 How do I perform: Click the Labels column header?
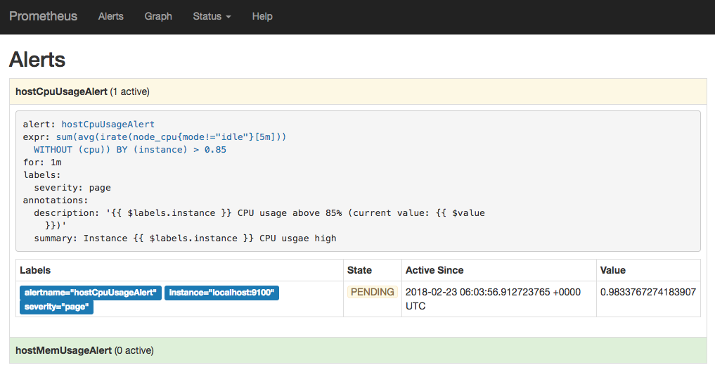coord(35,270)
